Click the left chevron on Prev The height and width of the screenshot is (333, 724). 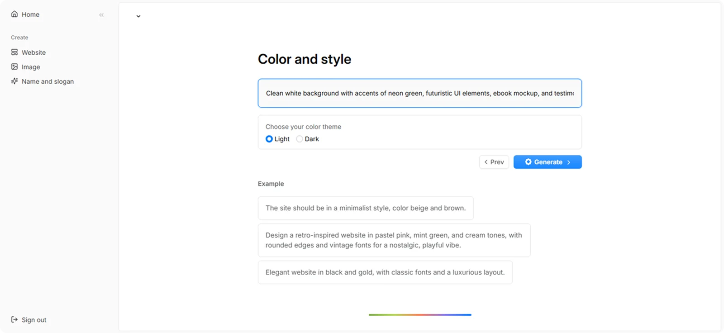(x=486, y=162)
